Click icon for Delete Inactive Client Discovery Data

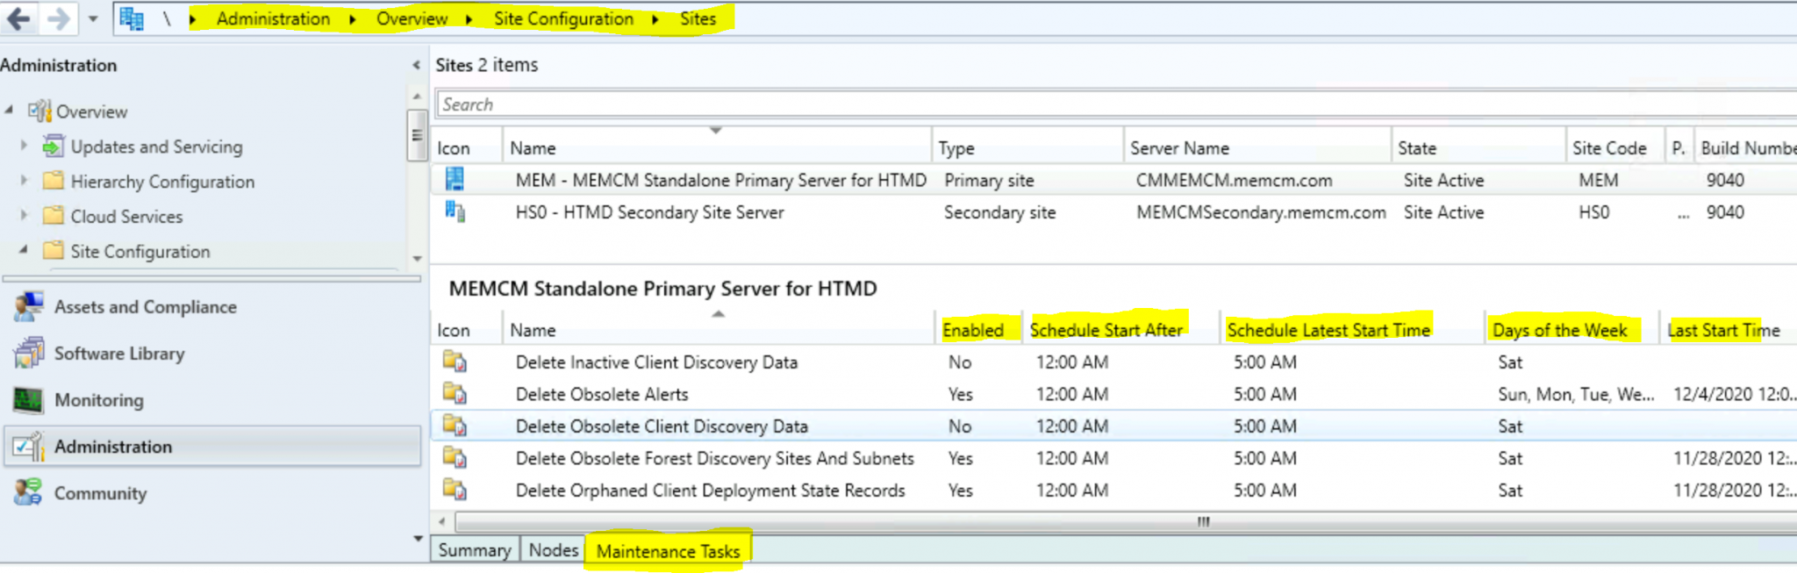[455, 362]
